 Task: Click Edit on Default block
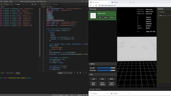[x=100, y=17]
